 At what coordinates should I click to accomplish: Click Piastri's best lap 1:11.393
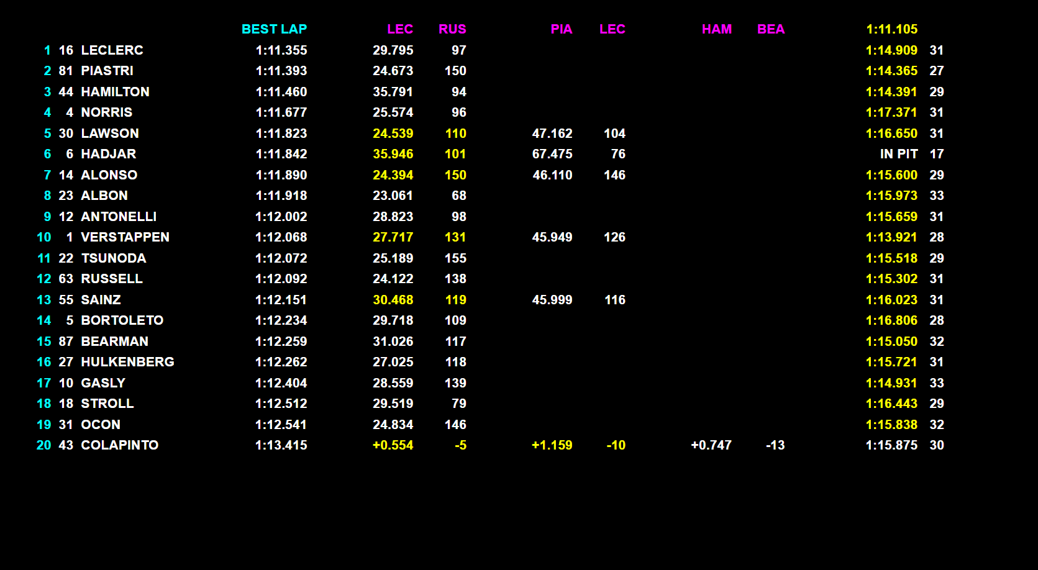point(281,71)
